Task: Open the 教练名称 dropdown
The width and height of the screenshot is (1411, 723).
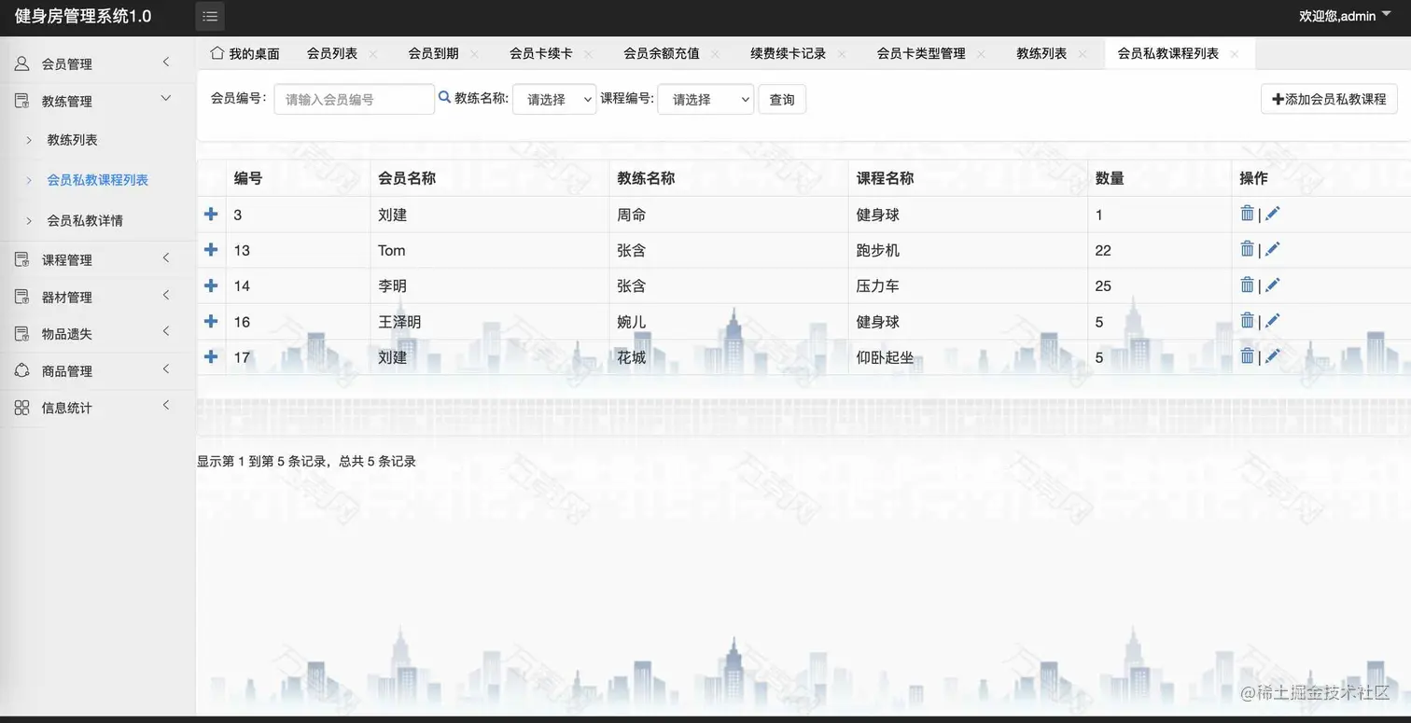Action: [554, 99]
